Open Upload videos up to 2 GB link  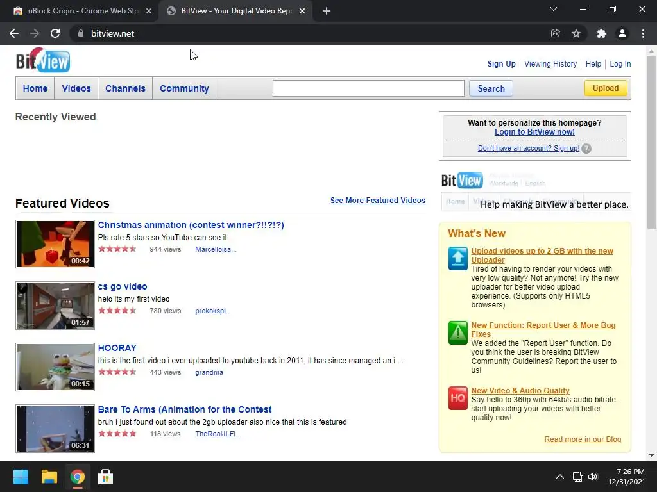coord(542,255)
